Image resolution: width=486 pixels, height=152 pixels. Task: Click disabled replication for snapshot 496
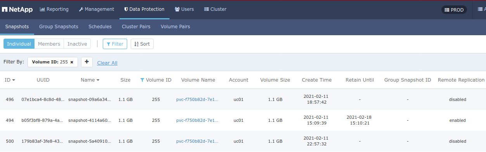pos(458,99)
